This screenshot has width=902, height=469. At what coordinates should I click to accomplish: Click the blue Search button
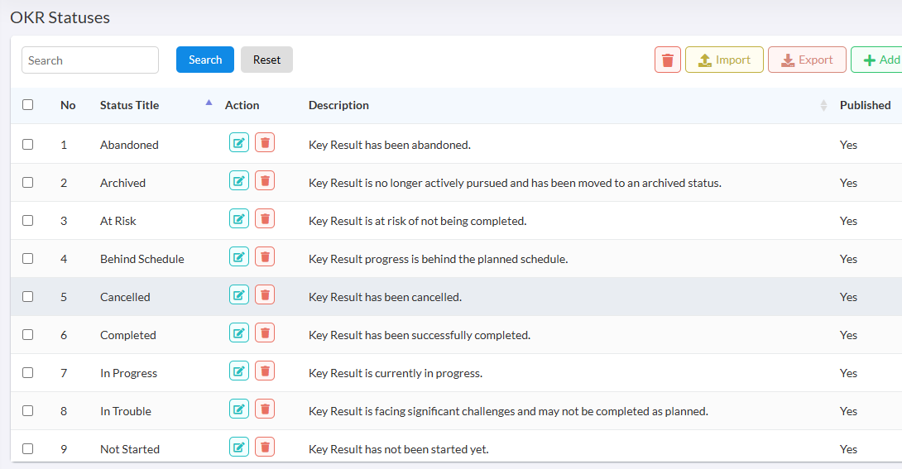pos(204,60)
